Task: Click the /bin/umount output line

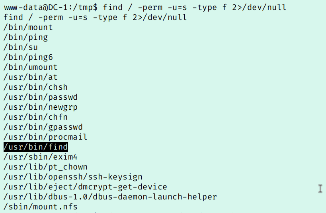Action: [x=31, y=67]
